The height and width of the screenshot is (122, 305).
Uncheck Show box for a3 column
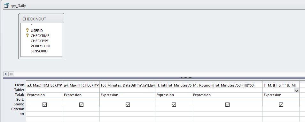[44, 104]
